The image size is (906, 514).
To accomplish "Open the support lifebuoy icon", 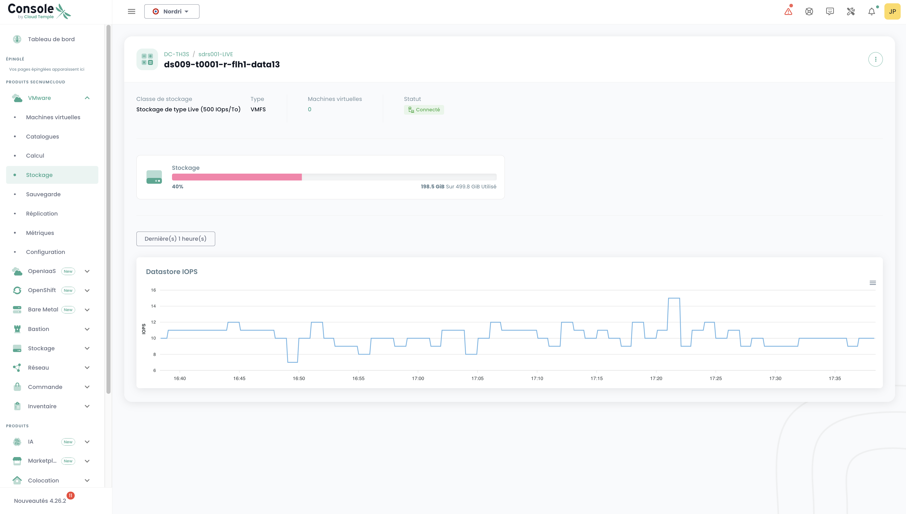I will click(809, 12).
